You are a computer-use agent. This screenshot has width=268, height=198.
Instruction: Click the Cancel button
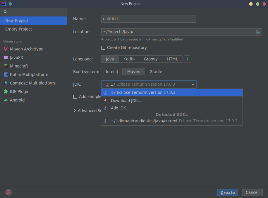pyautogui.click(x=252, y=192)
